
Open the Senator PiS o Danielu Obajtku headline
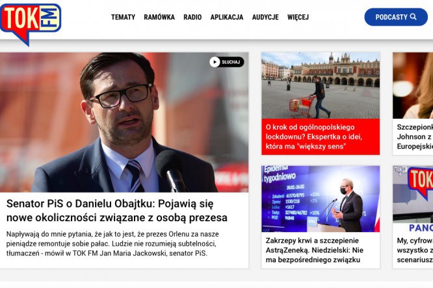[x=117, y=211]
